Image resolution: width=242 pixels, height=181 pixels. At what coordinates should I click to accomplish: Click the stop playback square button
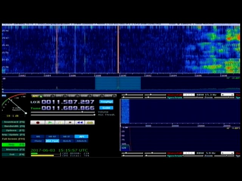tap(70, 123)
